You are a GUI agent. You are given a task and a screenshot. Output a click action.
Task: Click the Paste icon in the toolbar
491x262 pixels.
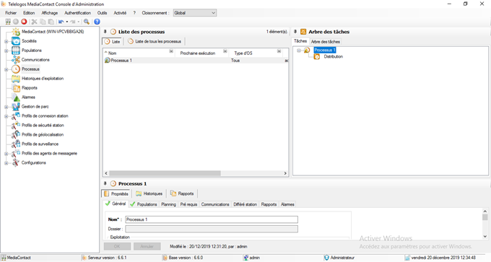click(x=51, y=22)
